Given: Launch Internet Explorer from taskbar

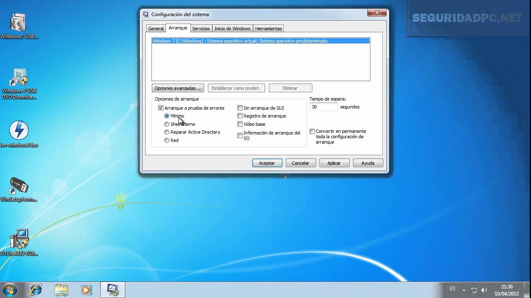Looking at the screenshot, I should pos(36,289).
